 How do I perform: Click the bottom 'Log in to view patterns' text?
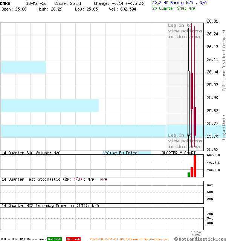[184, 141]
